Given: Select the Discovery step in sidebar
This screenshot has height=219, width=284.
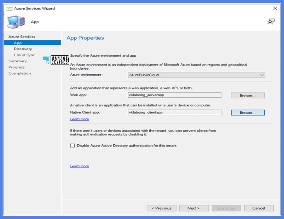Looking at the screenshot, I should point(23,49).
